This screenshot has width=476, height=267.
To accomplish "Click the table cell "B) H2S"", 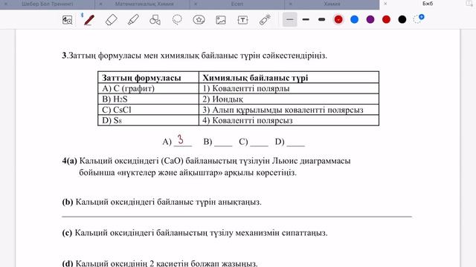I will [149, 99].
